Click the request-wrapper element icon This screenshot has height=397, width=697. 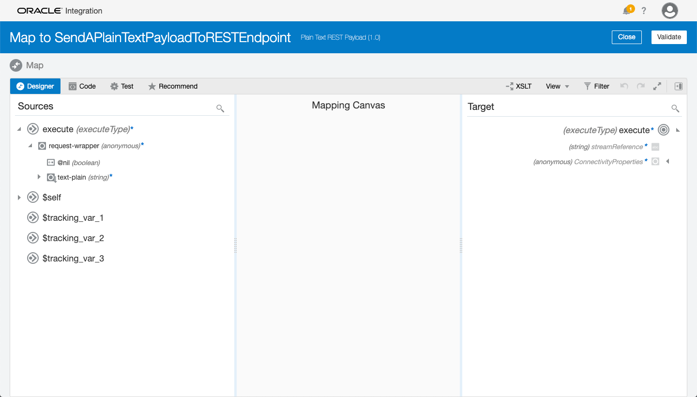[x=42, y=146]
